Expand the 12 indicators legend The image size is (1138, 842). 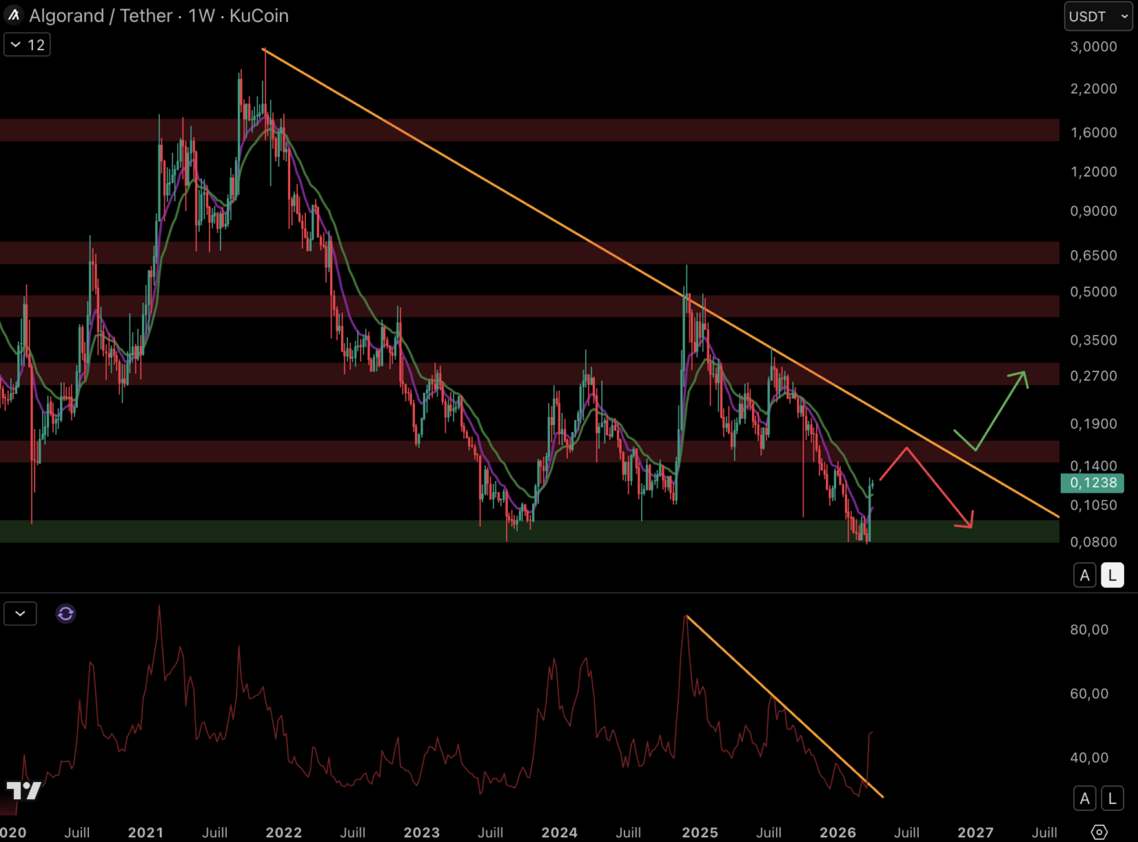coord(27,44)
